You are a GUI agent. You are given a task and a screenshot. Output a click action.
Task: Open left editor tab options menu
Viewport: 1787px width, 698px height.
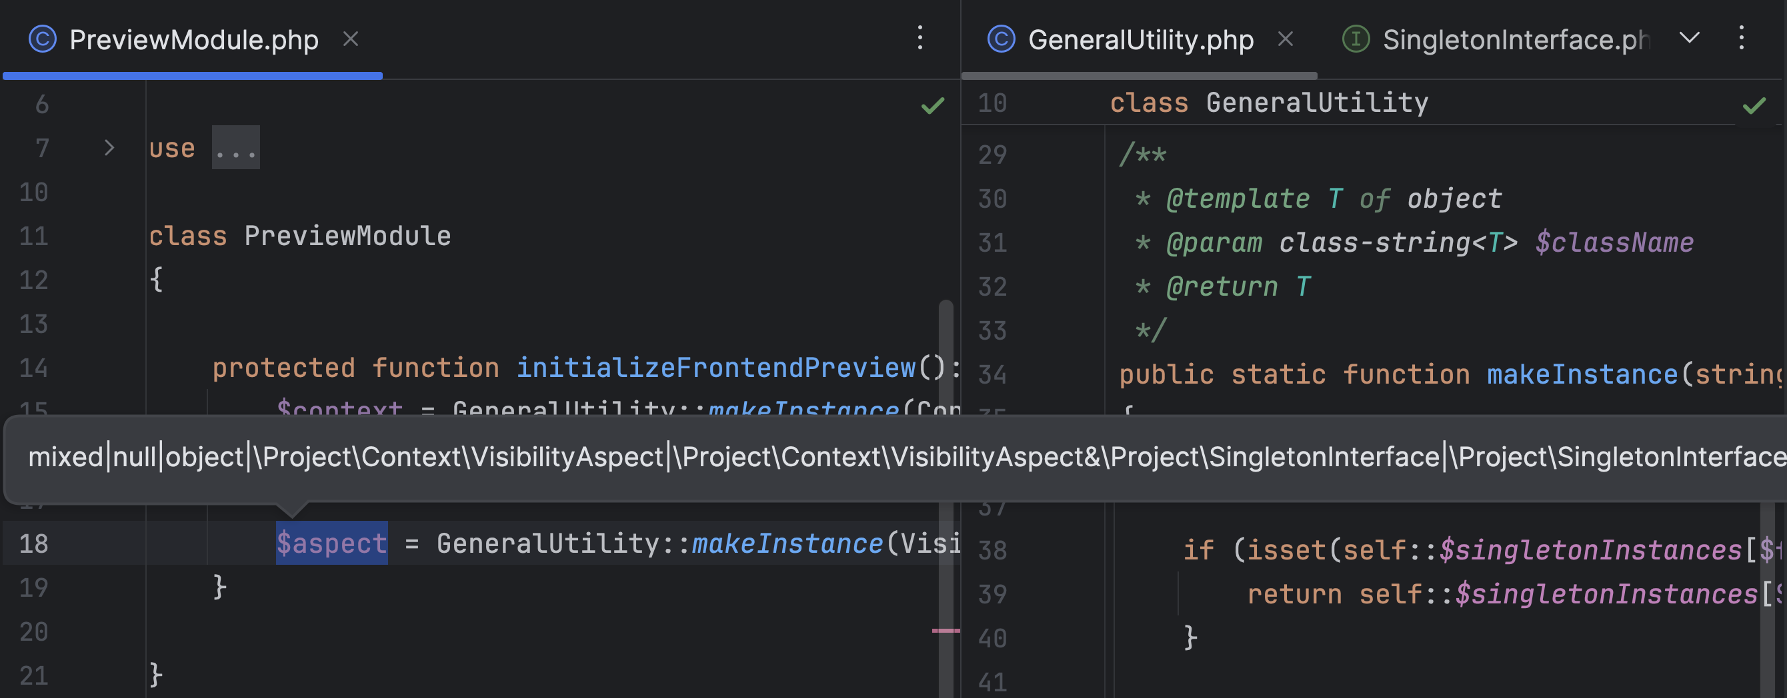pyautogui.click(x=920, y=38)
